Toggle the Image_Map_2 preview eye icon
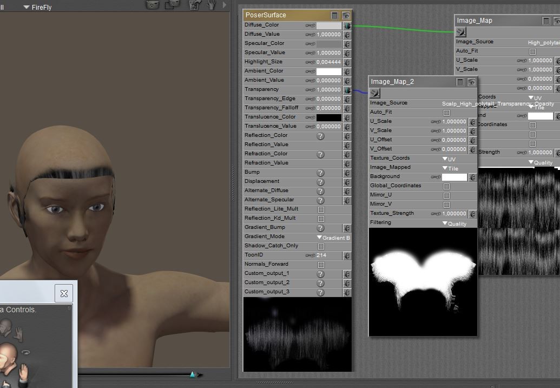 (x=471, y=82)
